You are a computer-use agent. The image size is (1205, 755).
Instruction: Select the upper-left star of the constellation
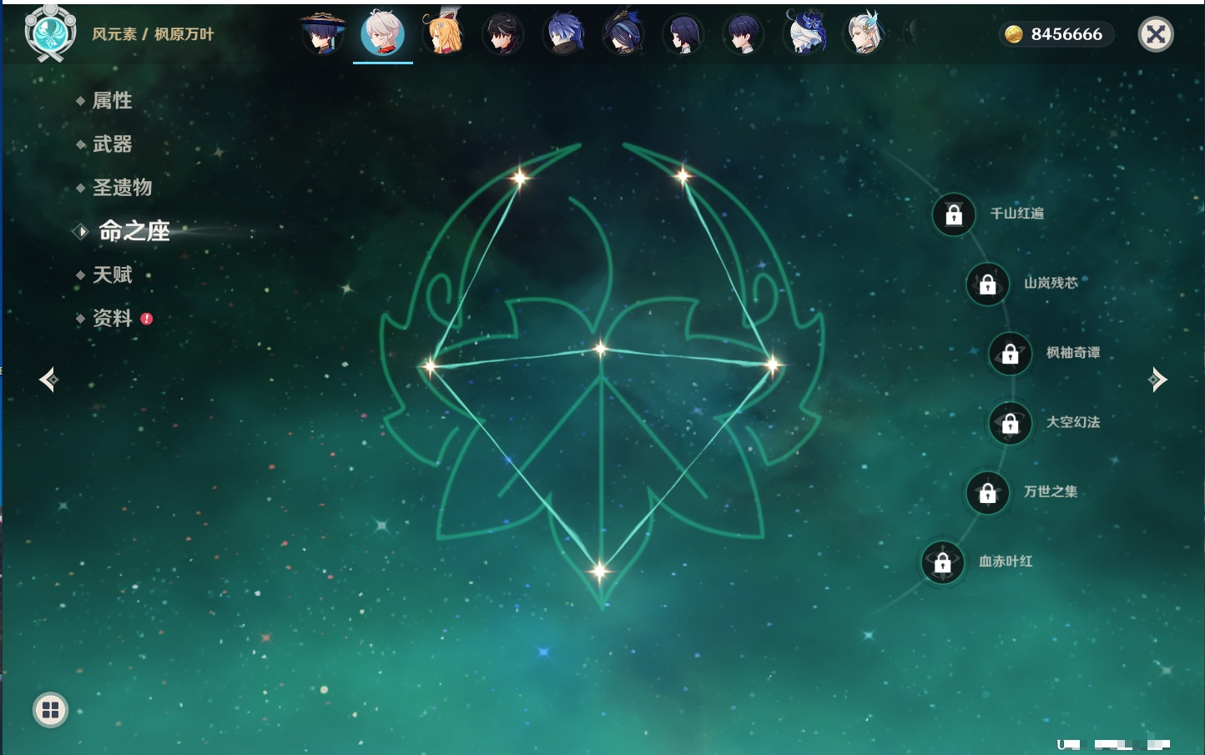[x=521, y=177]
